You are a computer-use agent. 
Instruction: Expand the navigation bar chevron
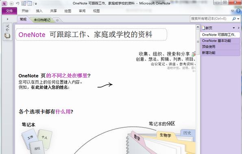click(7, 19)
